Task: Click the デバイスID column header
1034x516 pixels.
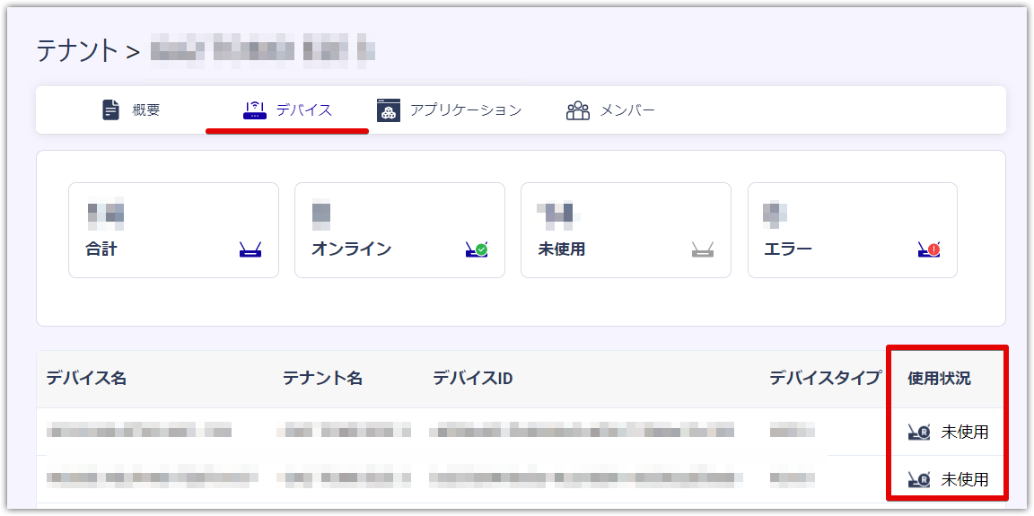Action: [473, 379]
